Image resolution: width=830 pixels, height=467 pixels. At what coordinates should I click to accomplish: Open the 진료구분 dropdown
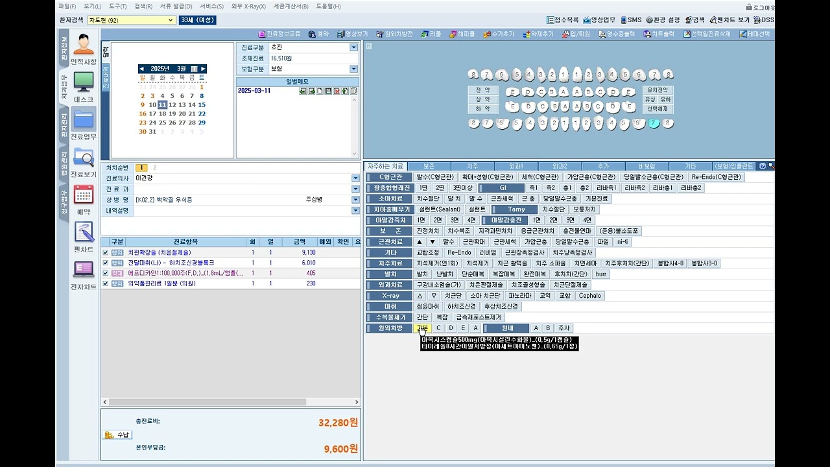[353, 47]
